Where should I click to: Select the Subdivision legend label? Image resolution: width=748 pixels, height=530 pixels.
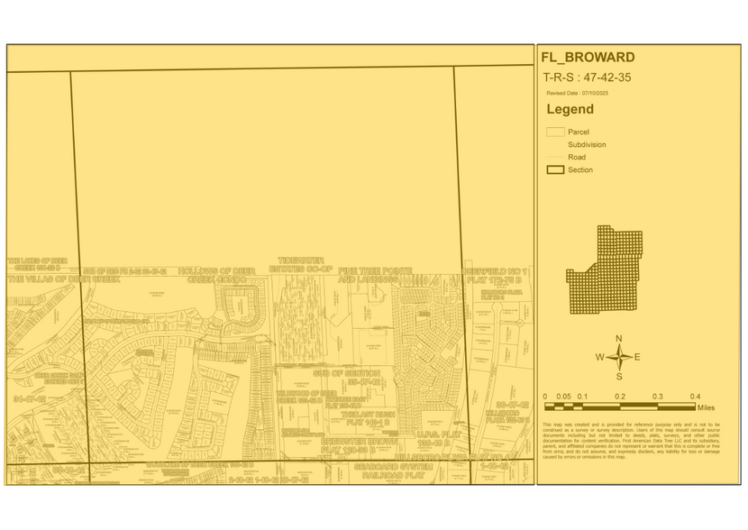(587, 144)
